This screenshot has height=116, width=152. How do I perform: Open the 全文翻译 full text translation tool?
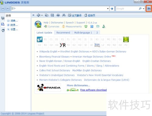click(x=75, y=15)
